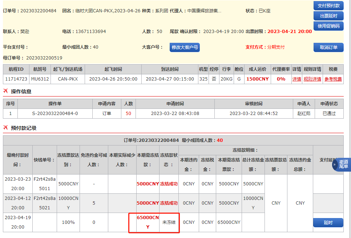This screenshot has width=351, height=238.
Task: Click the airplane icon beside 操作信息
Action: (x=5, y=91)
